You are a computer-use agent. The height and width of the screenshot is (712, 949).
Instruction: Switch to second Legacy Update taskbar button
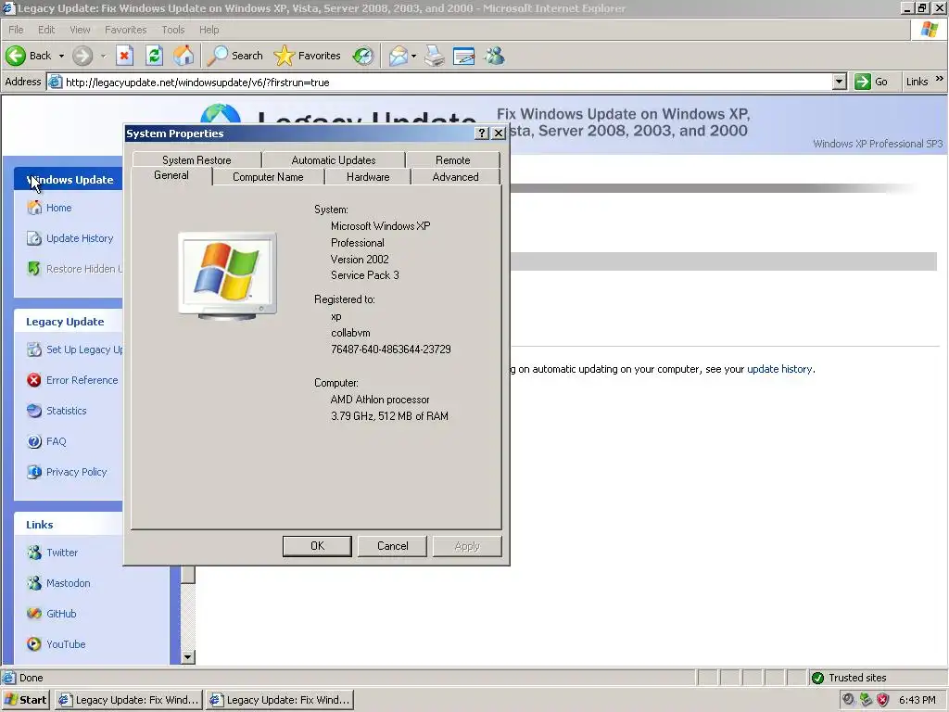(x=280, y=700)
